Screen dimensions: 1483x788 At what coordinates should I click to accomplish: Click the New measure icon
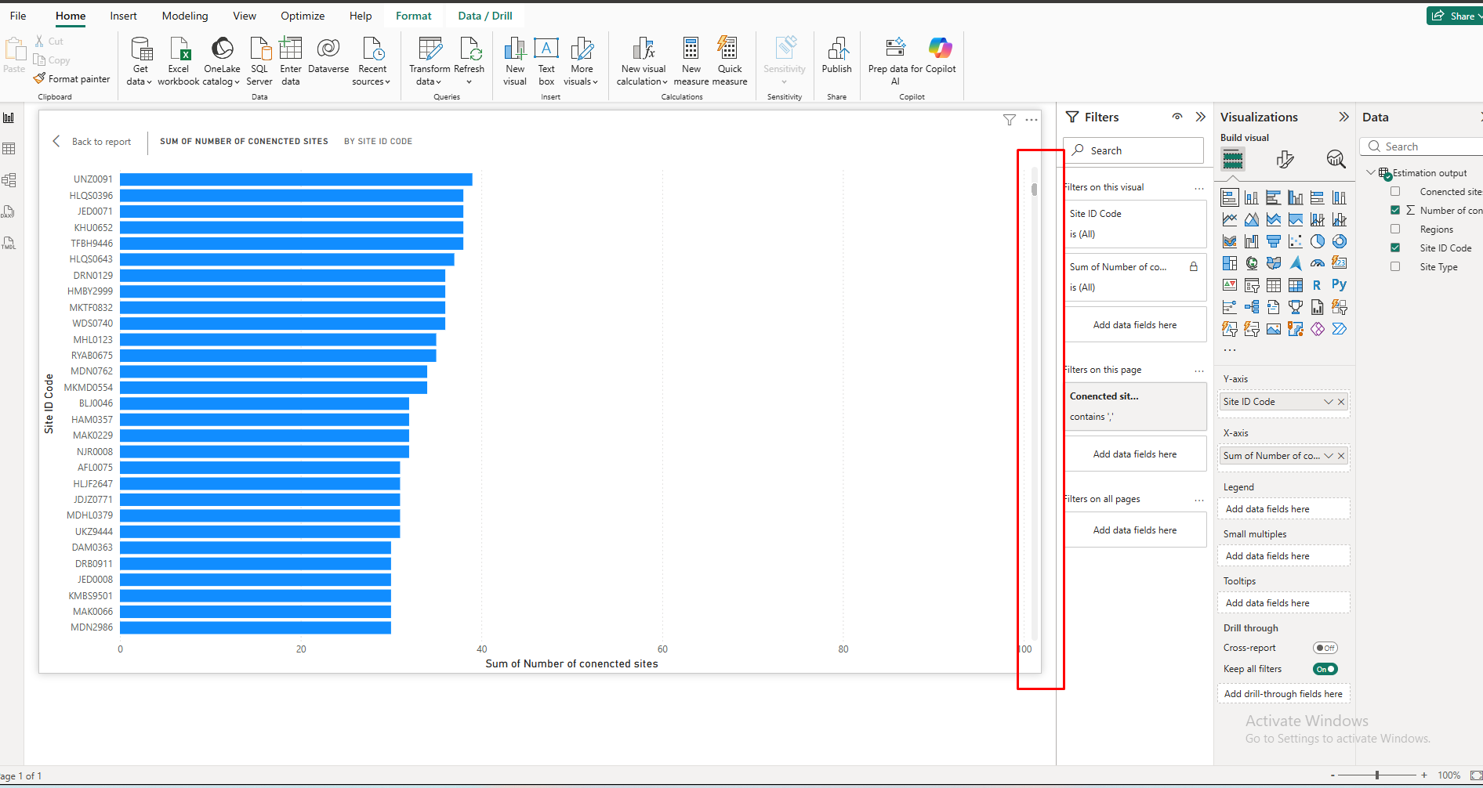[691, 50]
